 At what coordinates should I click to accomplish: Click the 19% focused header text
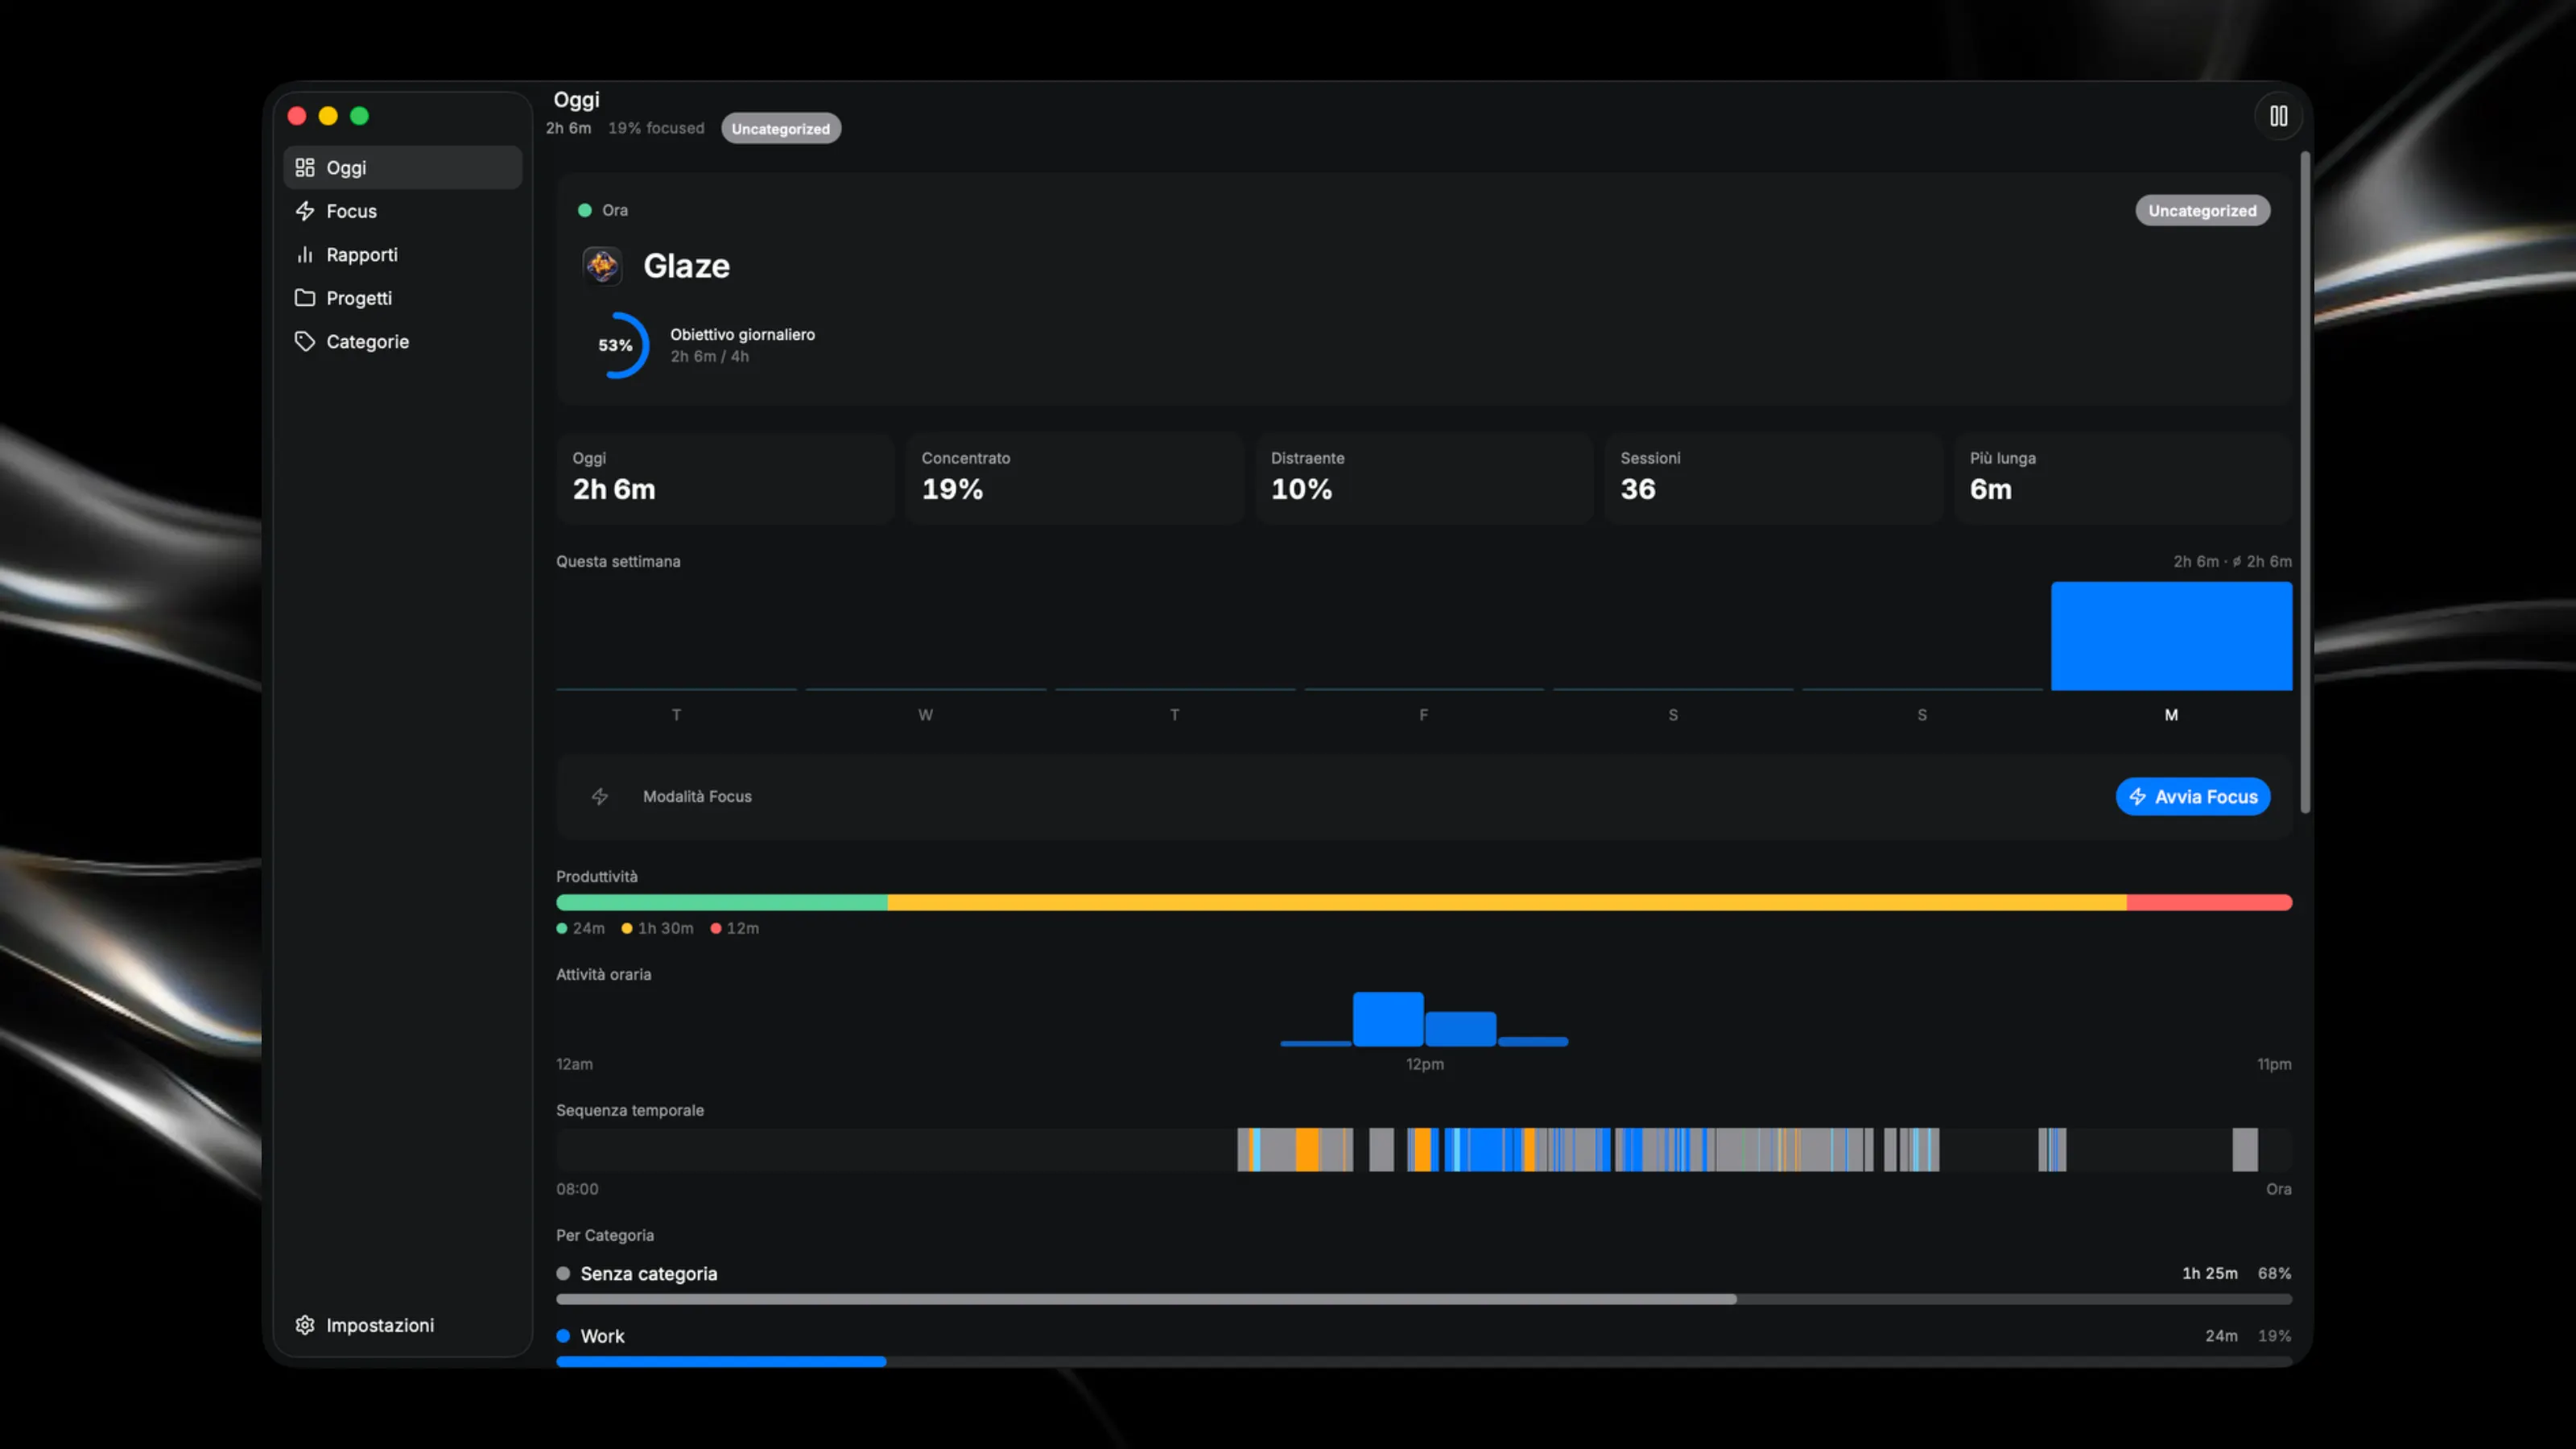pos(656,128)
